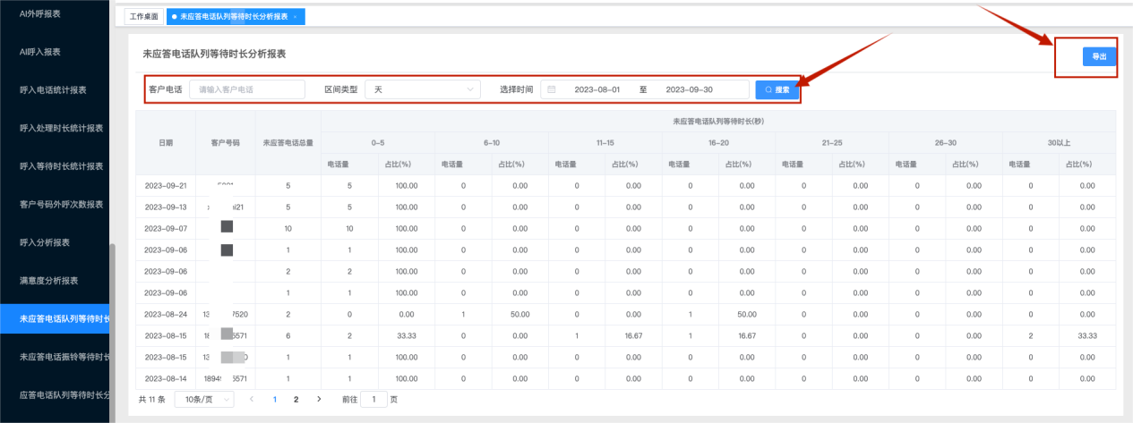The width and height of the screenshot is (1133, 423).
Task: Click the 16-20 seconds column group header
Action: coord(718,142)
